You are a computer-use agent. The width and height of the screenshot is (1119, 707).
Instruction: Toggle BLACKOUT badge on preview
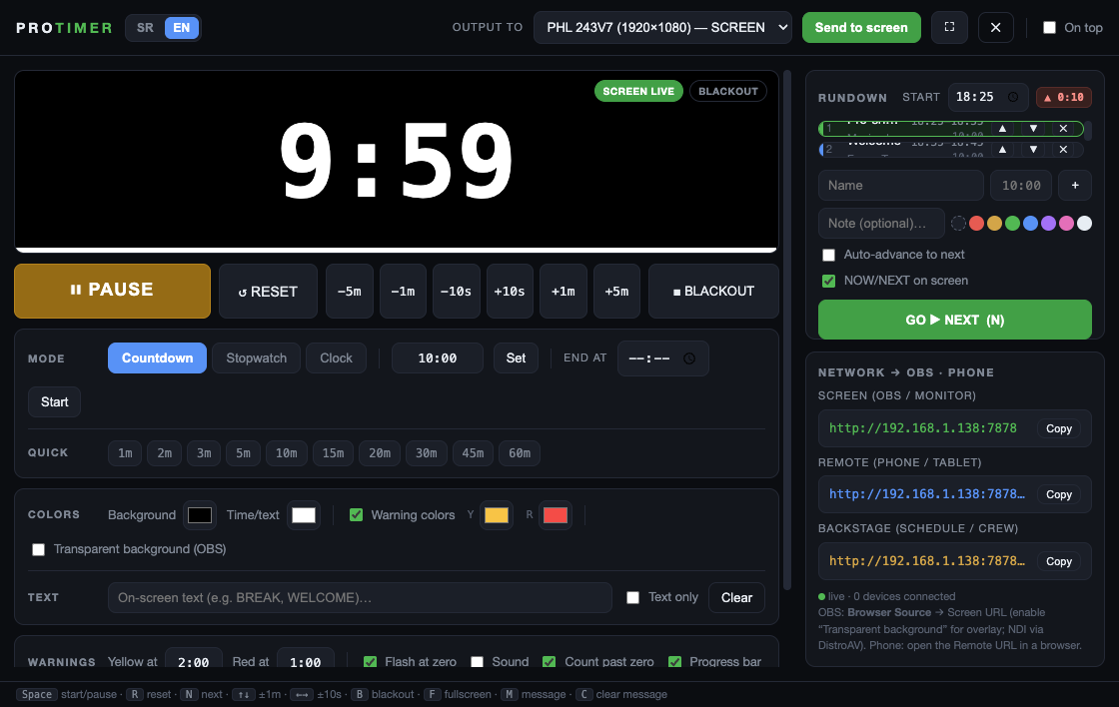728,91
